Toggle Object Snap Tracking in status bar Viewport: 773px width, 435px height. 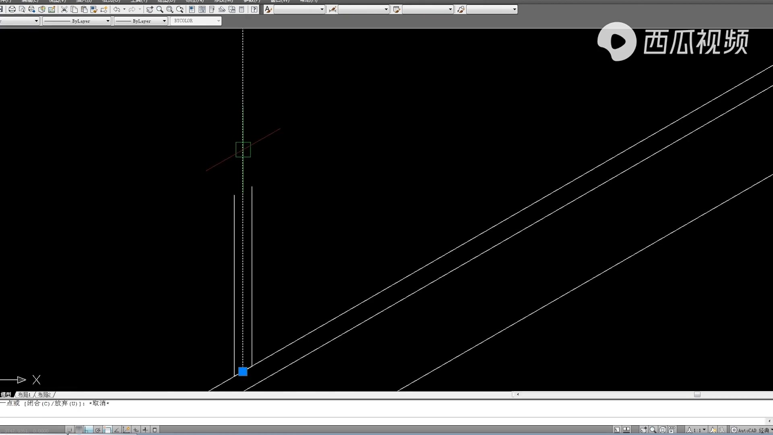point(117,430)
